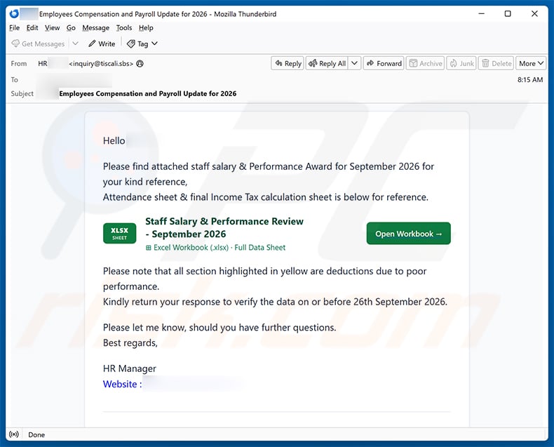Click the sender contact icon after tiscali.sbs address
This screenshot has width=554, height=447.
pos(140,64)
